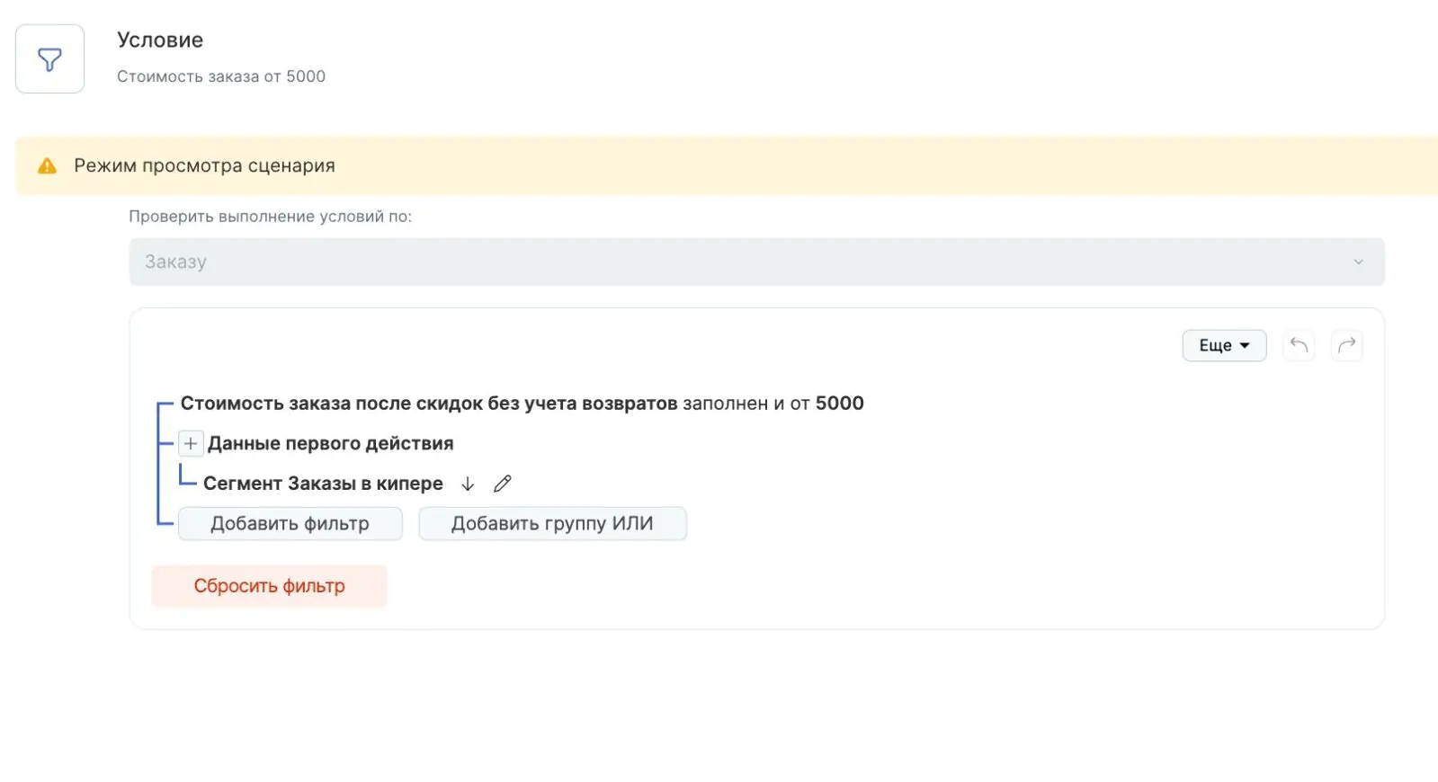Edit segment with the pencil icon
Image resolution: width=1438 pixels, height=782 pixels.
(503, 484)
